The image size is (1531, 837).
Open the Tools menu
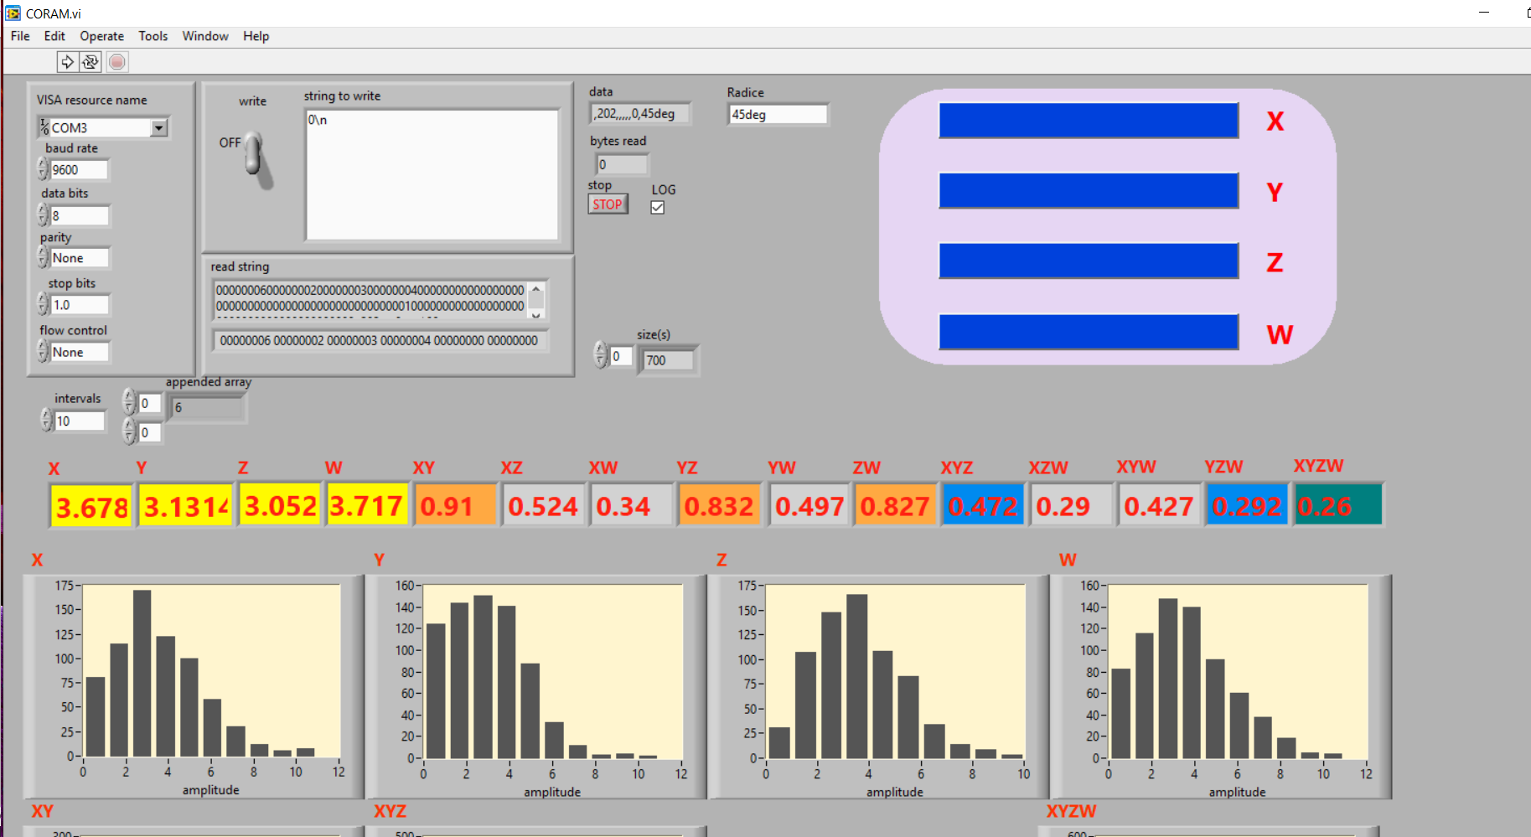[x=153, y=36]
